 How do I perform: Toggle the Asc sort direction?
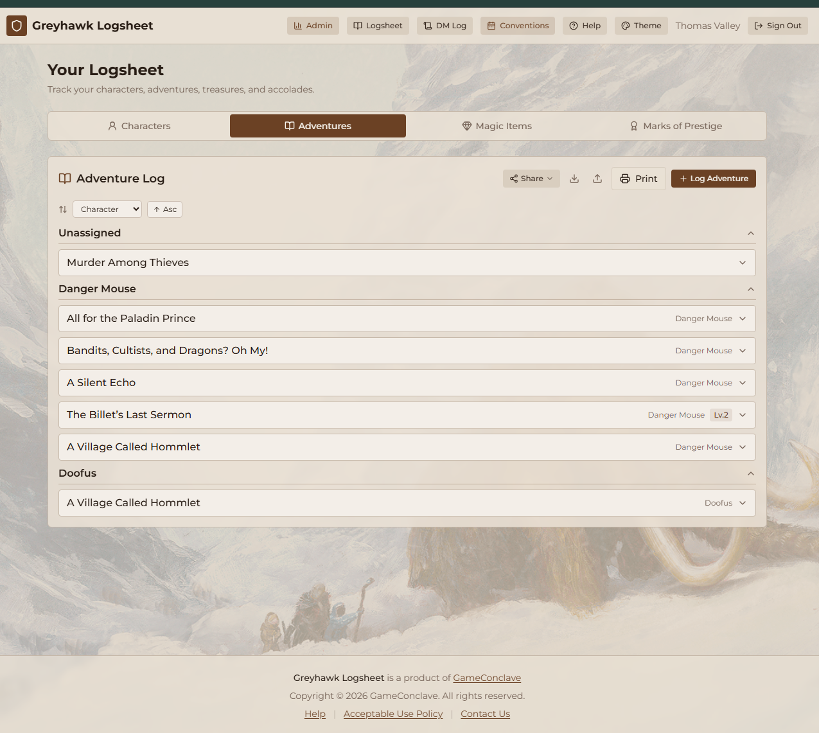point(164,209)
